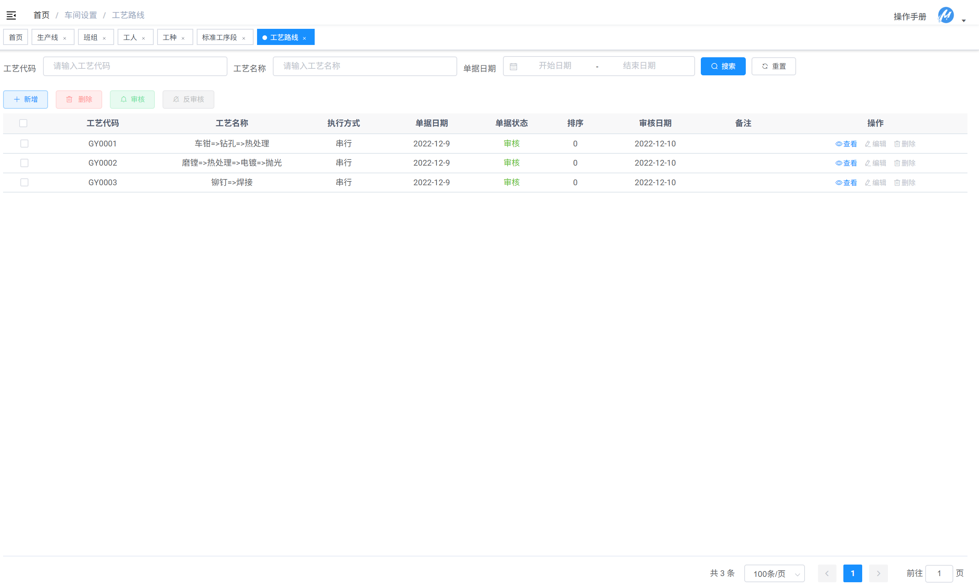Open the 操作手册 link
This screenshot has height=588, width=979.
(910, 17)
